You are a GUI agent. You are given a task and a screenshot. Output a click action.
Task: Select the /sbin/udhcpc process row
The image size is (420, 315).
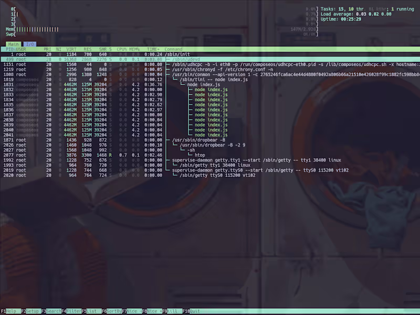pos(210,65)
